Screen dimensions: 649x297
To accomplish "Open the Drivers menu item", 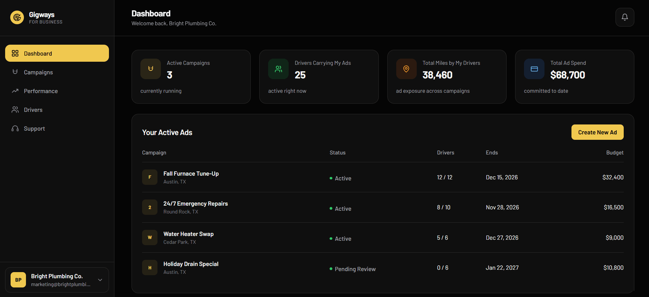I will [x=57, y=109].
